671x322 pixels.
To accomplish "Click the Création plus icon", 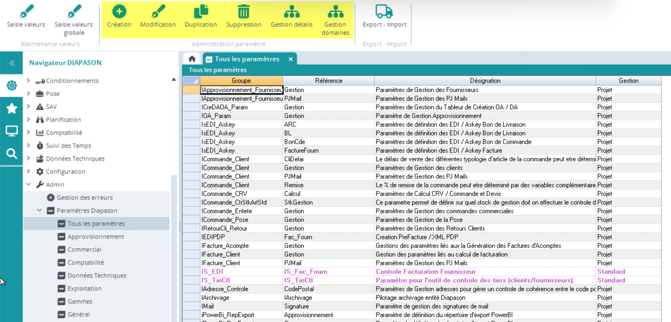I will point(119,12).
